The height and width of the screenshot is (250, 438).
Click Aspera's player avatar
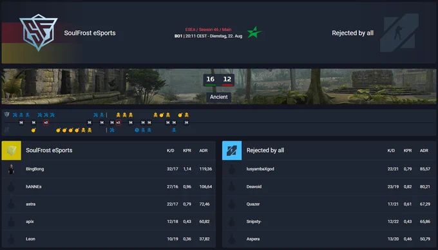[x=232, y=239]
